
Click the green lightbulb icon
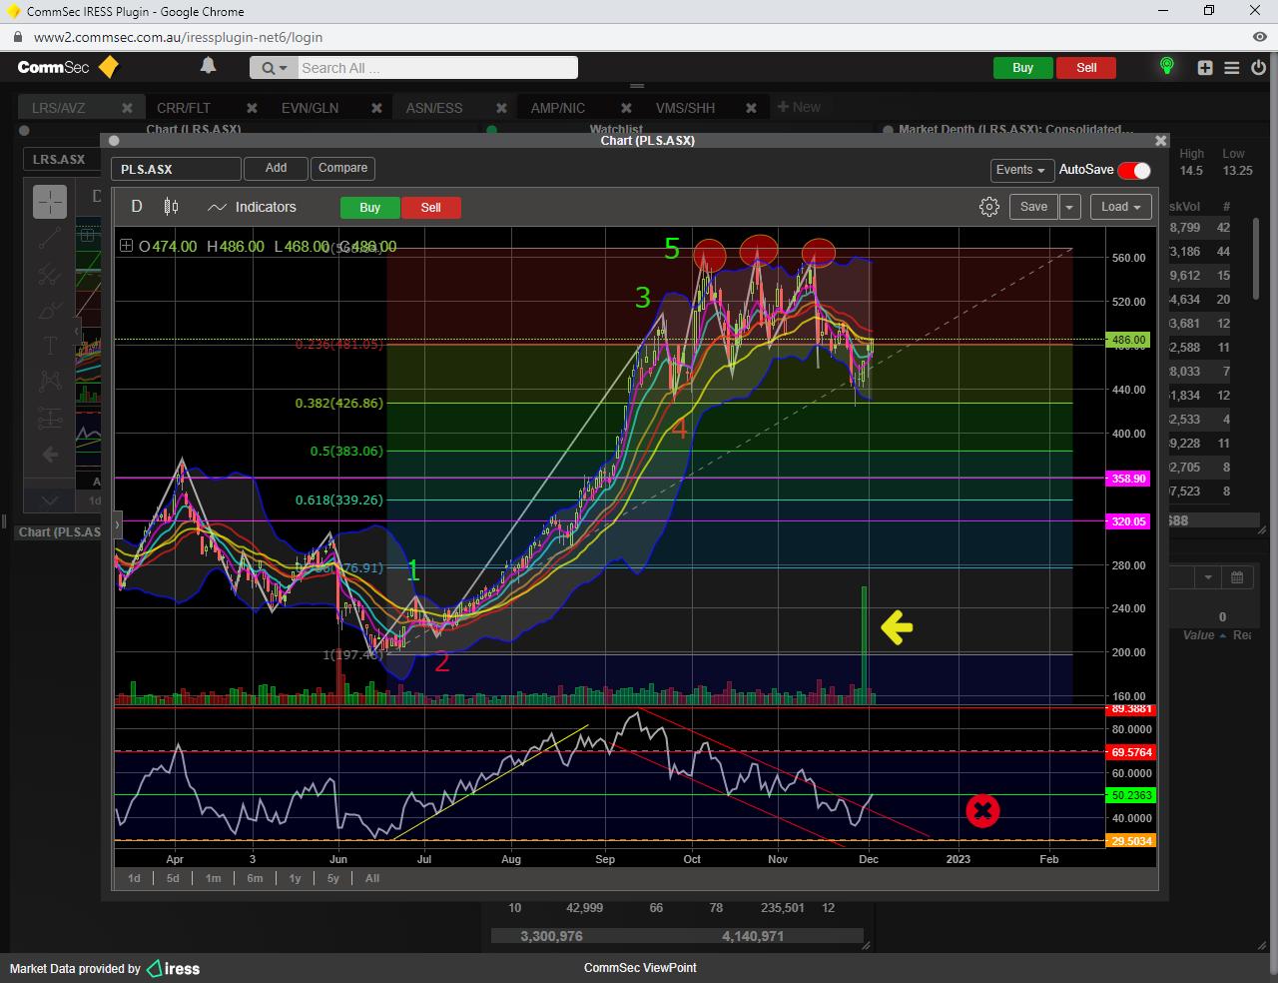tap(1166, 67)
